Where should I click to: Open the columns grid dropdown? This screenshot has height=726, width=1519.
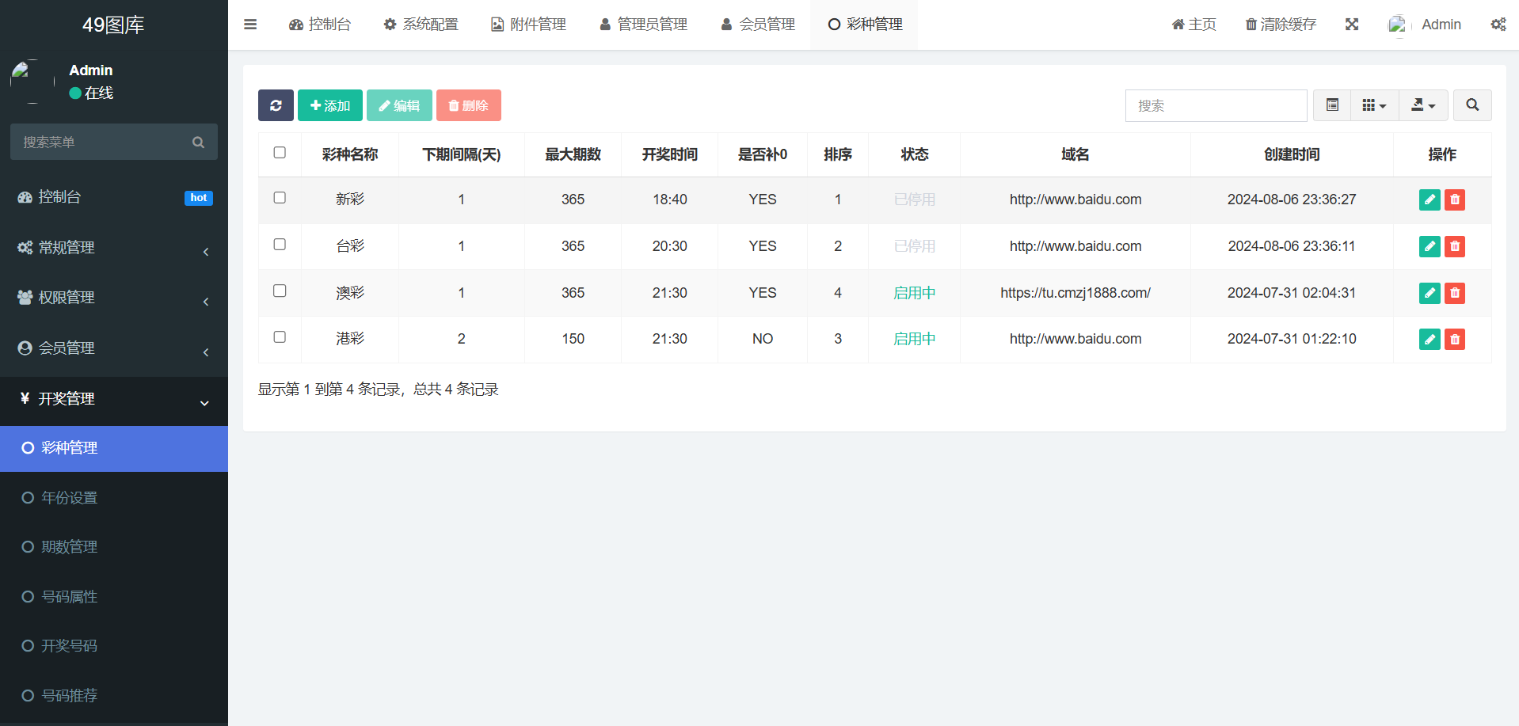pyautogui.click(x=1374, y=105)
